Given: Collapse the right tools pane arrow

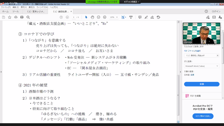Looking at the screenshot, I should pyautogui.click(x=181, y=72).
